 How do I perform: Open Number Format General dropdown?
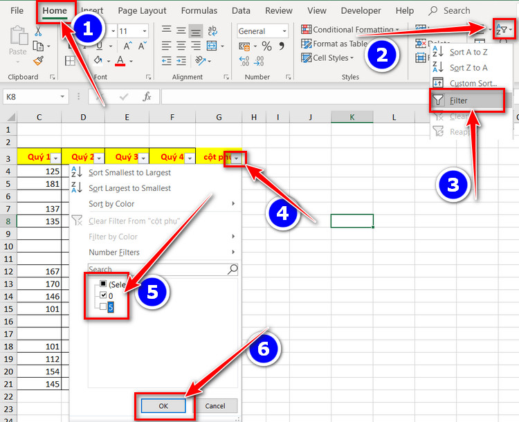coord(284,31)
